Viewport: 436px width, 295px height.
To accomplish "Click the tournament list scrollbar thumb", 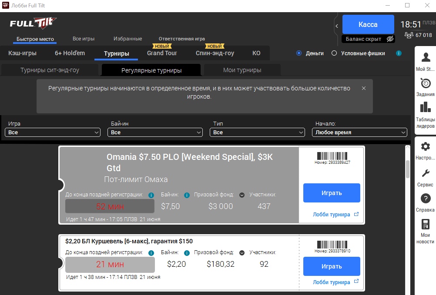I will [x=408, y=169].
